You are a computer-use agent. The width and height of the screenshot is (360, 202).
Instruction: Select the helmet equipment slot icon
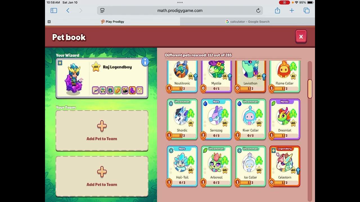click(103, 90)
